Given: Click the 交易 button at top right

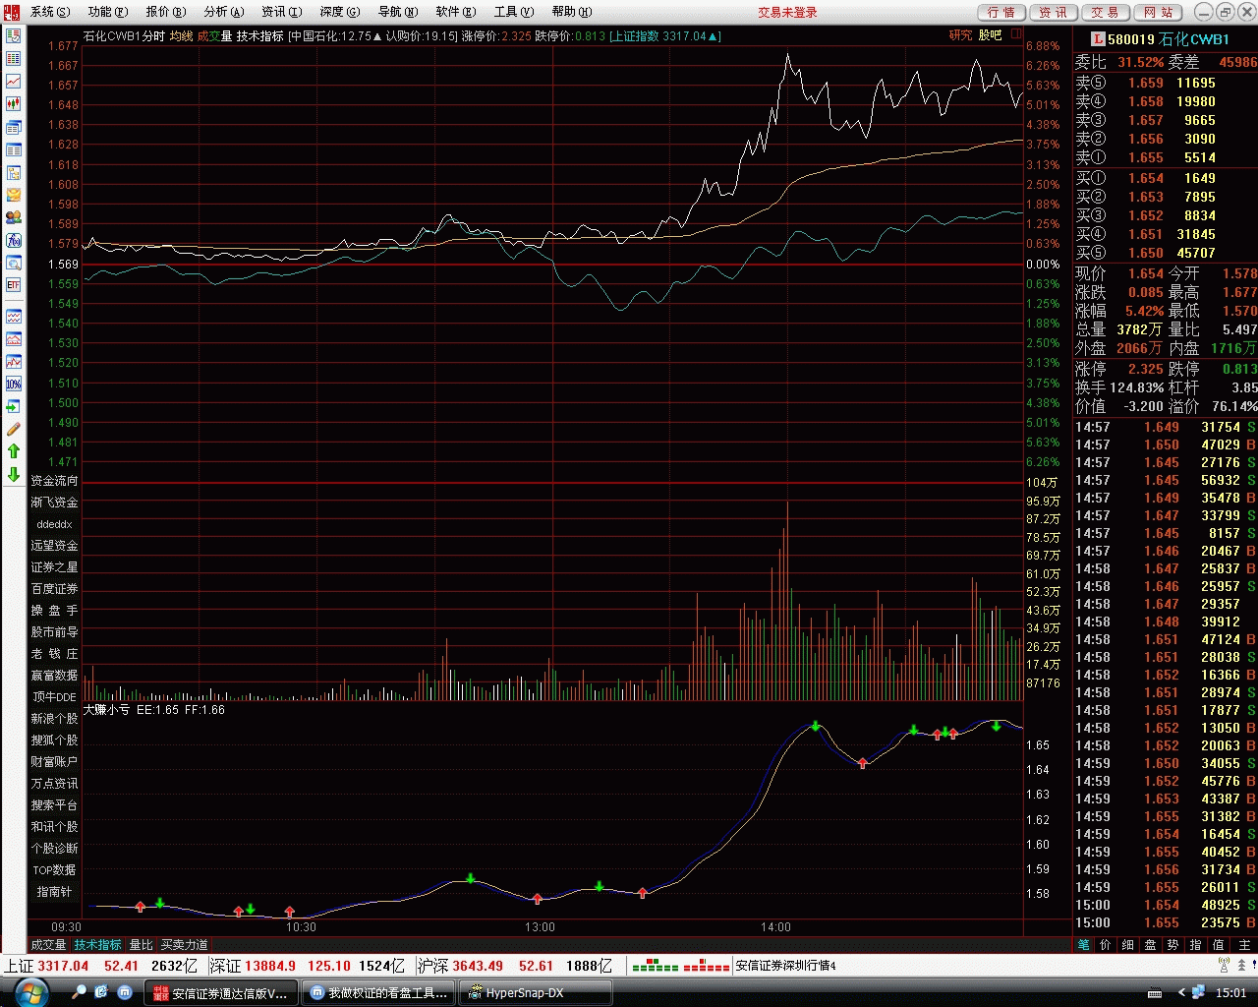Looking at the screenshot, I should coord(1106,12).
